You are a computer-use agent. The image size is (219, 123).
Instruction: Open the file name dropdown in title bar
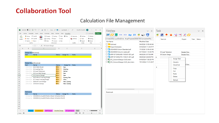pyautogui.click(x=69, y=30)
